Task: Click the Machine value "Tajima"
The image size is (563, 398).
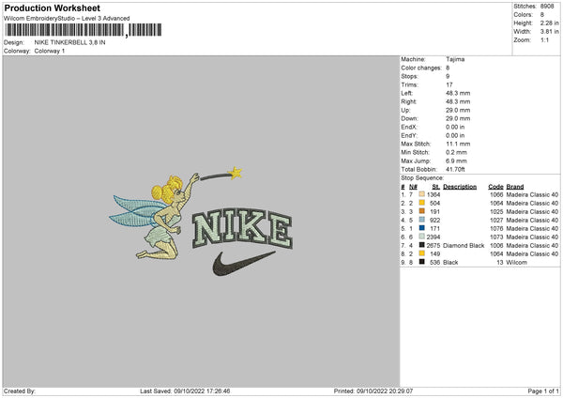Action: click(455, 59)
